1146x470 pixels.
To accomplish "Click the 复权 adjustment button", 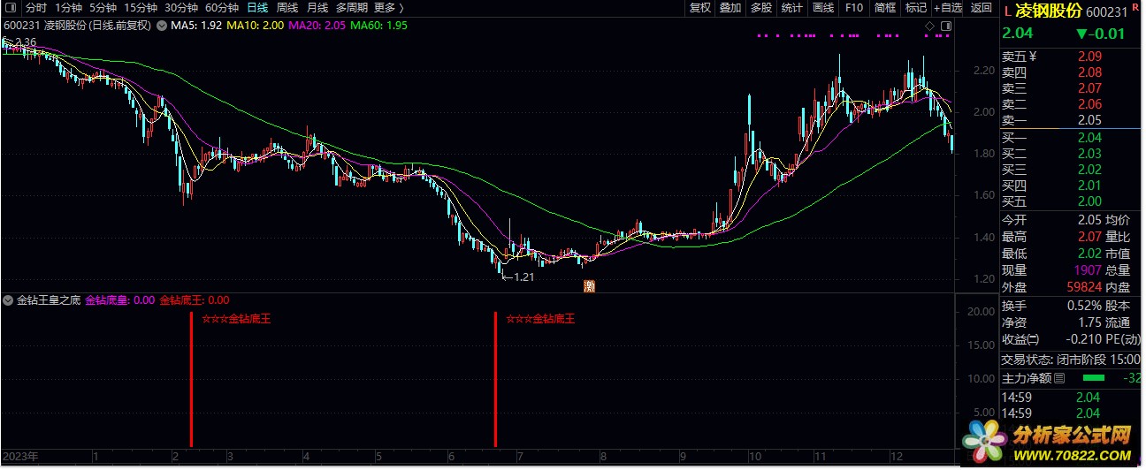I will [x=700, y=8].
